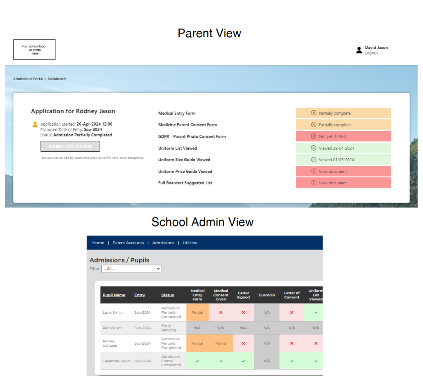423x384 pixels.
Task: Select Home in the admin navigation
Action: 98,243
